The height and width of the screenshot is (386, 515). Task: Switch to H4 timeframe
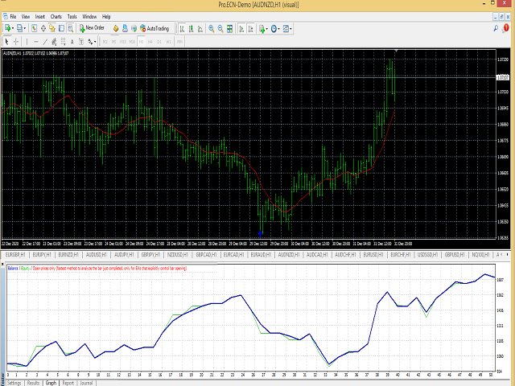[150, 42]
